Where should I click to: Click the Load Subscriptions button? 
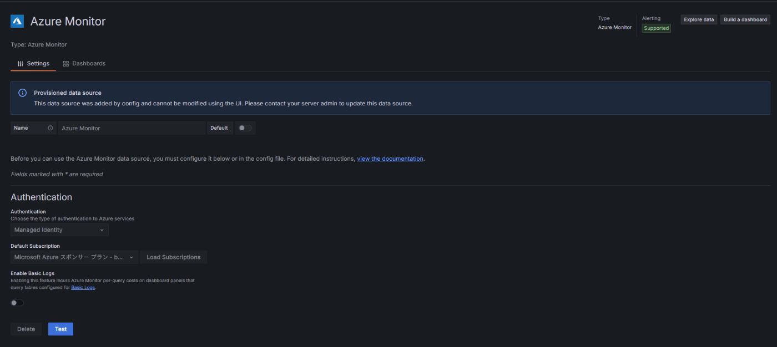point(174,257)
